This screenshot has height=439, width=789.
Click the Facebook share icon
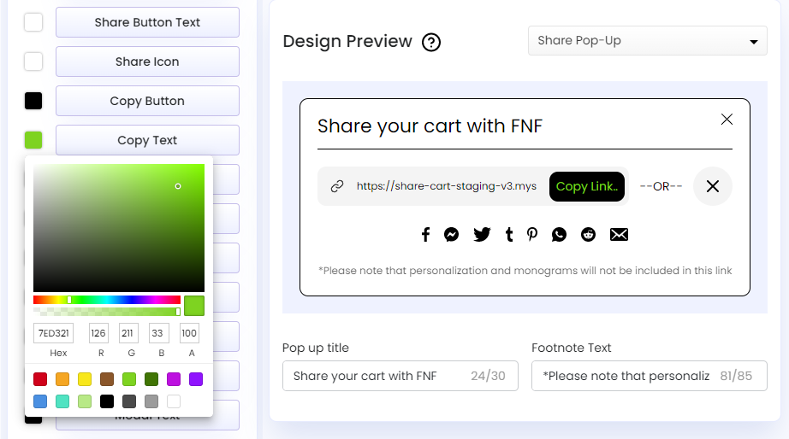pyautogui.click(x=425, y=235)
